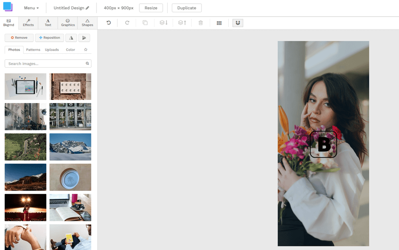Click the Duplicate button

(x=187, y=8)
